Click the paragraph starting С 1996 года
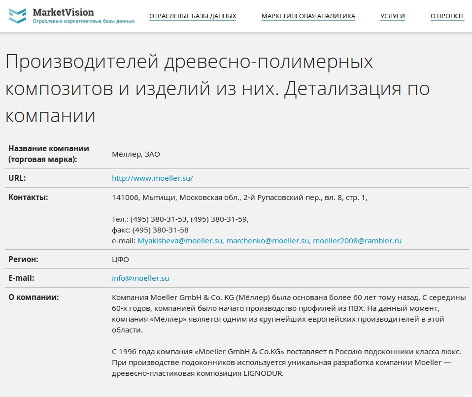Screen dimensions: 472x397 tap(286, 363)
